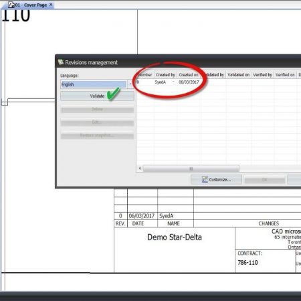
Task: Close the 01 - Cover Page tab
Action: coord(51,5)
